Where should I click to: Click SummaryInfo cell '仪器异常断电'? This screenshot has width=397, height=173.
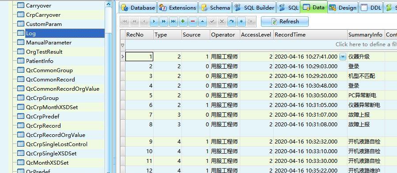[366, 105]
